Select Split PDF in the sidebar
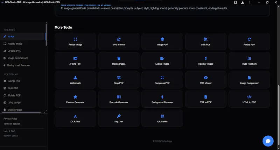280x150 pixels. pyautogui.click(x=23, y=88)
